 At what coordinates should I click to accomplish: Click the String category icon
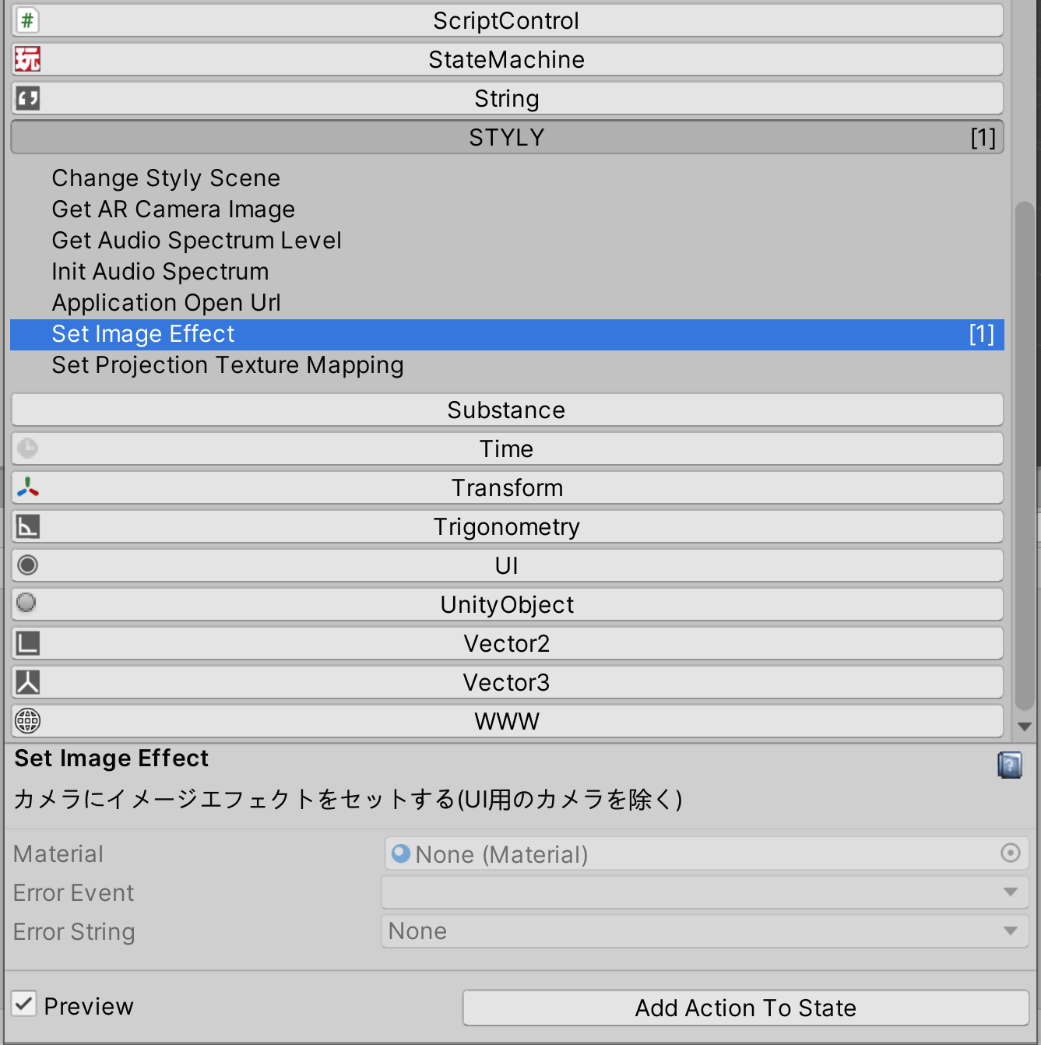click(26, 98)
